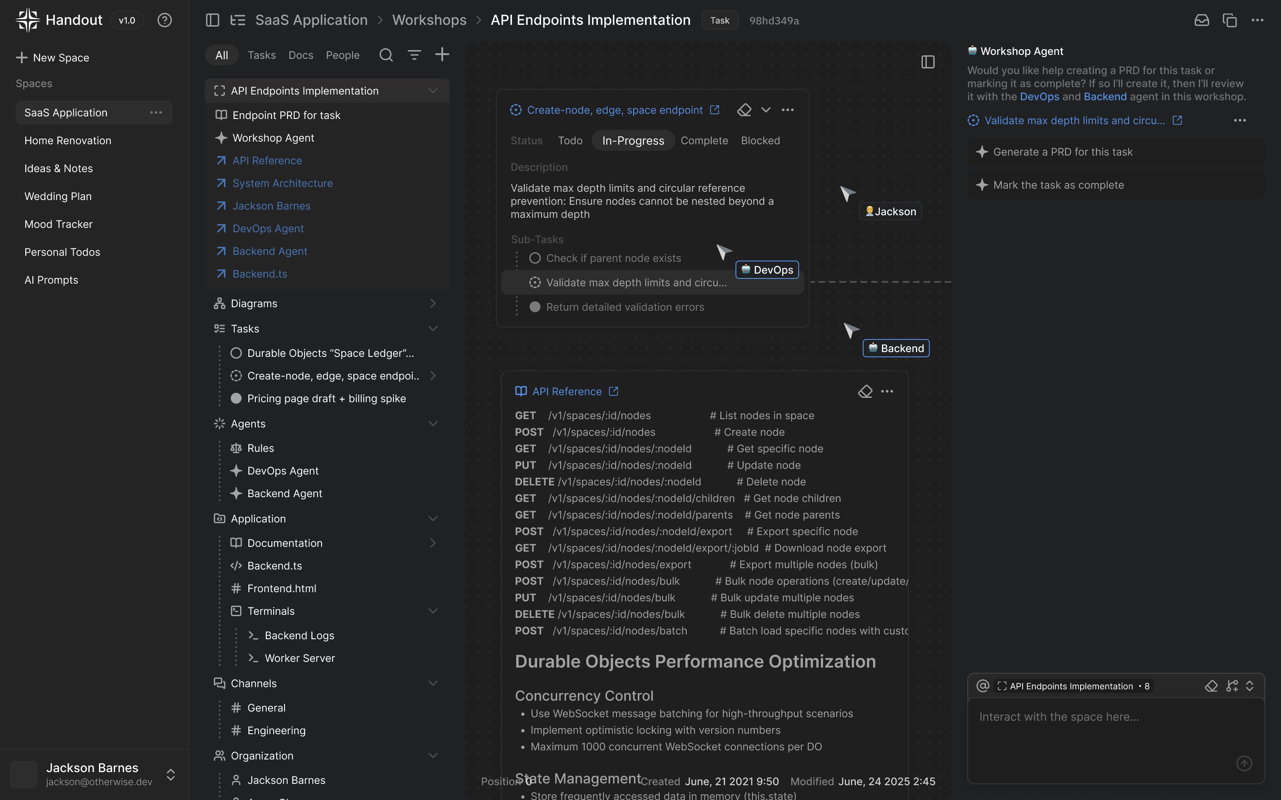Switch to the Docs tab
Image resolution: width=1281 pixels, height=800 pixels.
click(x=301, y=55)
